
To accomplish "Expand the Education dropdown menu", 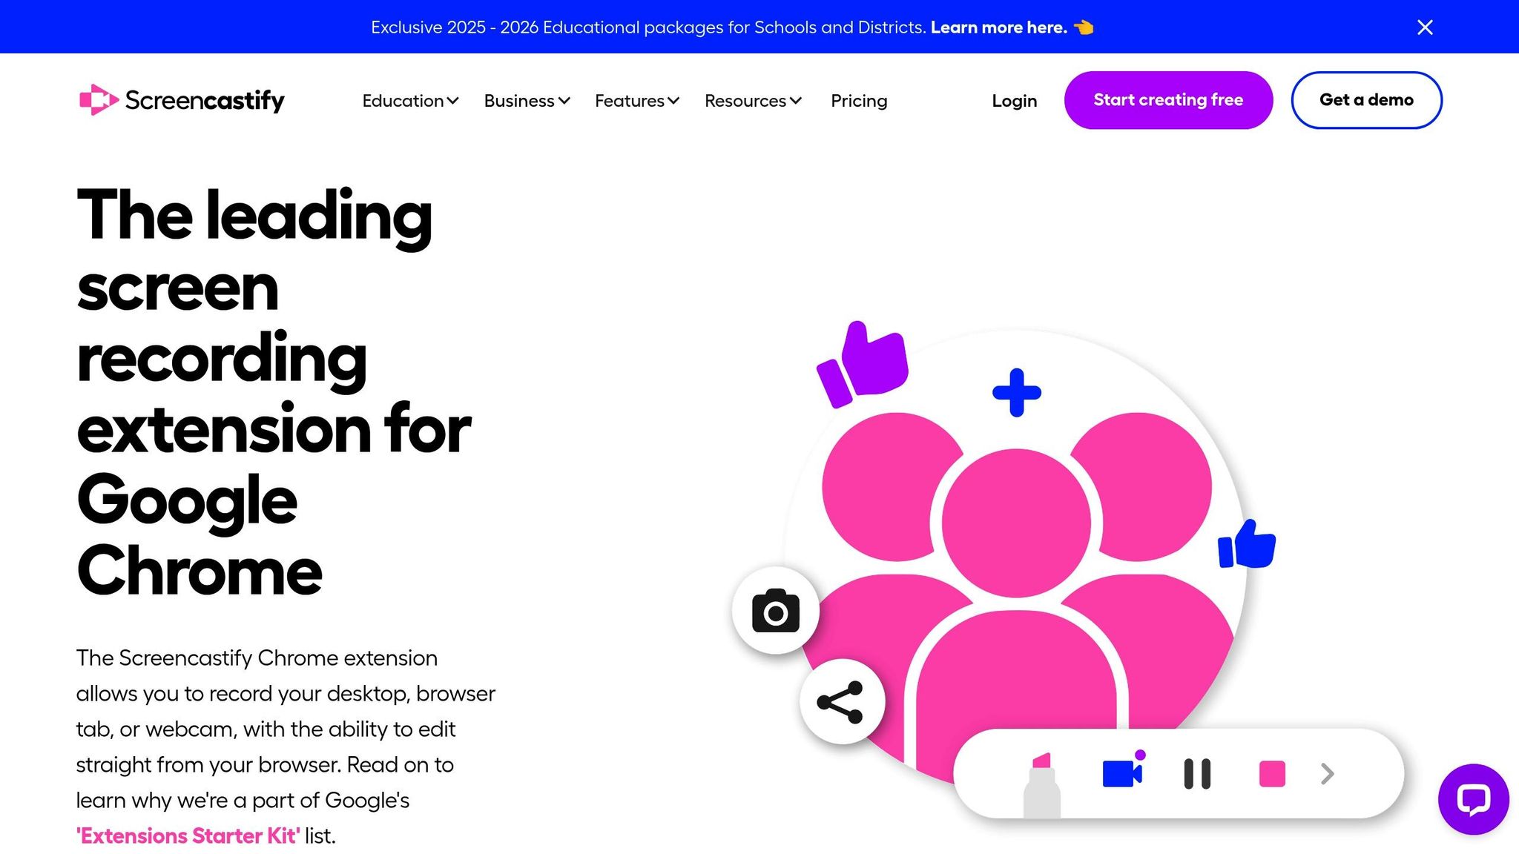I will click(410, 100).
